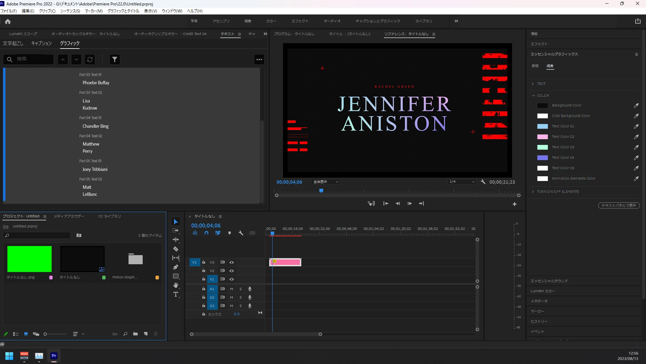The width and height of the screenshot is (646, 364).
Task: Select the pink clip on track V3
Action: (x=285, y=262)
